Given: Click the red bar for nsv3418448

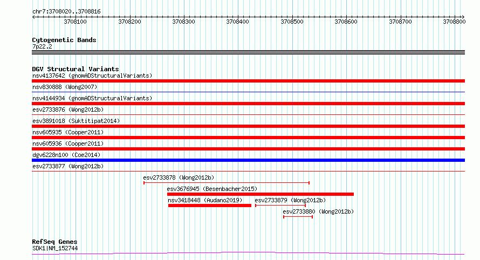Looking at the screenshot, I should click(x=210, y=206).
